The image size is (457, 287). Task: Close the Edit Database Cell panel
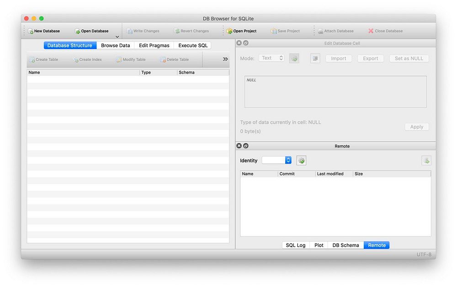239,43
